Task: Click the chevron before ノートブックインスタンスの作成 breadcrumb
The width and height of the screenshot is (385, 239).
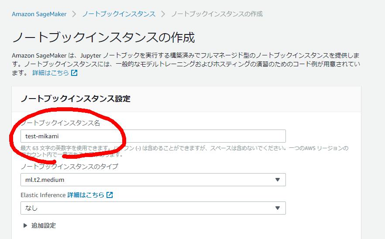Action: point(163,14)
